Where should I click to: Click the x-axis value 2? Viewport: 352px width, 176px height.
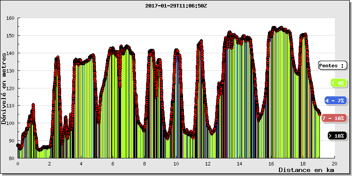click(49, 164)
